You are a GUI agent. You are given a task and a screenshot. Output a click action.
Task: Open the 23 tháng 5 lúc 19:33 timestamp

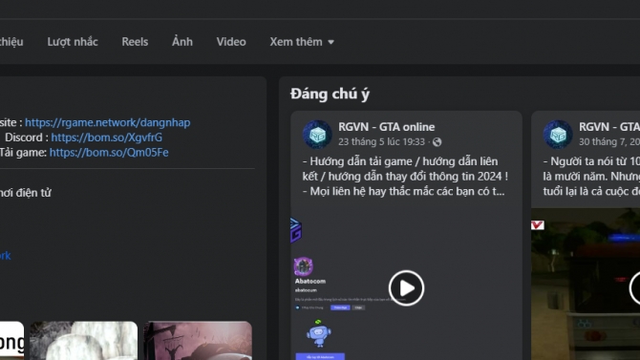[x=381, y=142]
